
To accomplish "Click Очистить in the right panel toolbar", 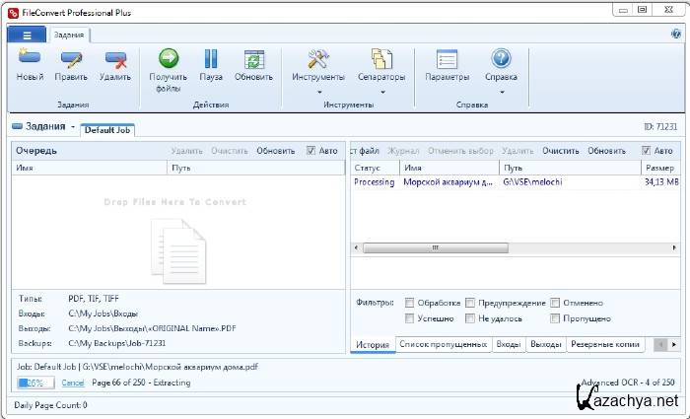I will 560,151.
